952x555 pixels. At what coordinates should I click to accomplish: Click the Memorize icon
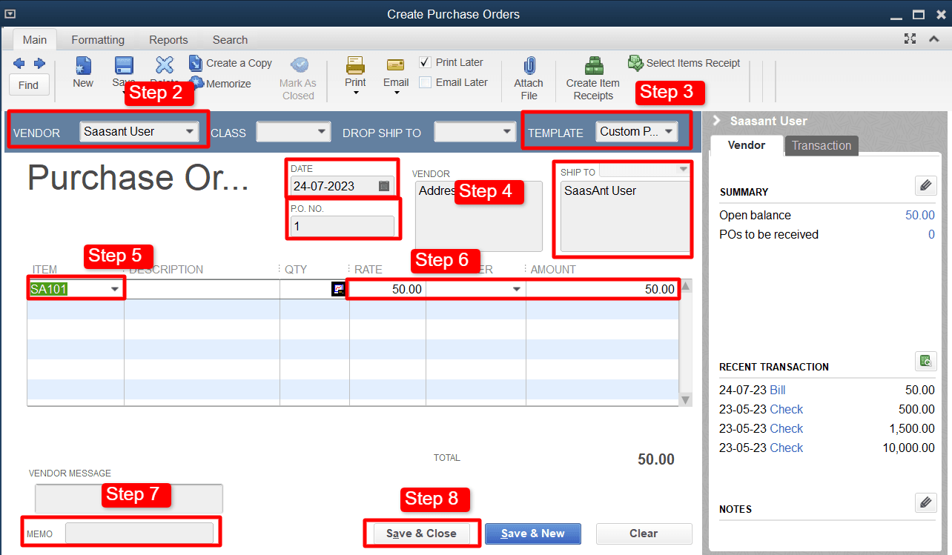pos(196,83)
